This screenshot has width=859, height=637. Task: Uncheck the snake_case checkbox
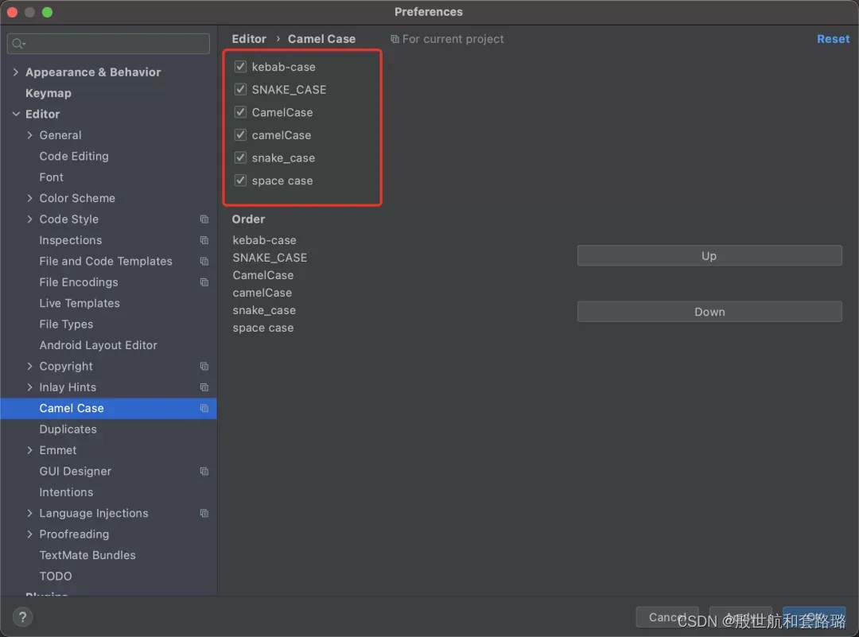pyautogui.click(x=240, y=157)
